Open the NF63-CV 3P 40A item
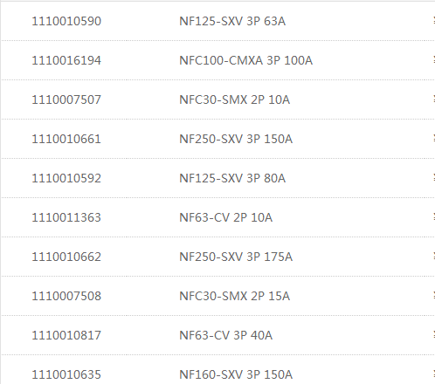Image resolution: width=435 pixels, height=384 pixels. coord(226,335)
